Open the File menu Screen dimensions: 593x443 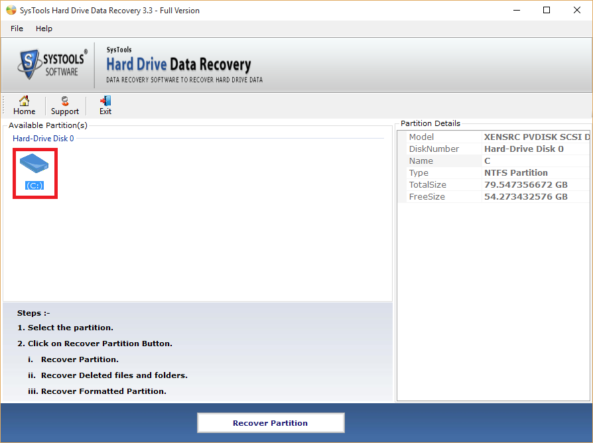17,29
